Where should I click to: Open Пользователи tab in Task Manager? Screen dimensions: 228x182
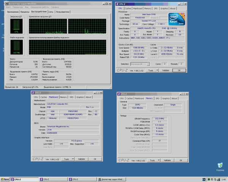click(63, 12)
